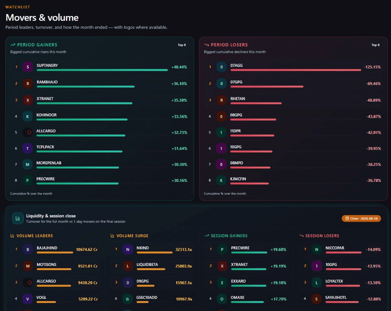Click PRECWIRE avatar in Session Gainers

(222, 249)
